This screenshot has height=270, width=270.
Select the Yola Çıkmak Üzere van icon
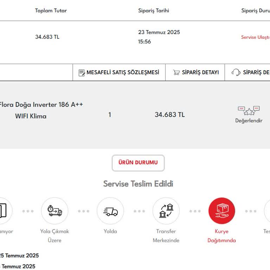click(54, 211)
